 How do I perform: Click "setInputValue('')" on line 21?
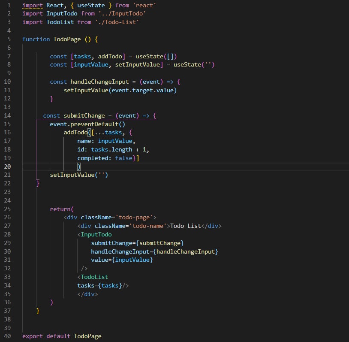click(79, 175)
